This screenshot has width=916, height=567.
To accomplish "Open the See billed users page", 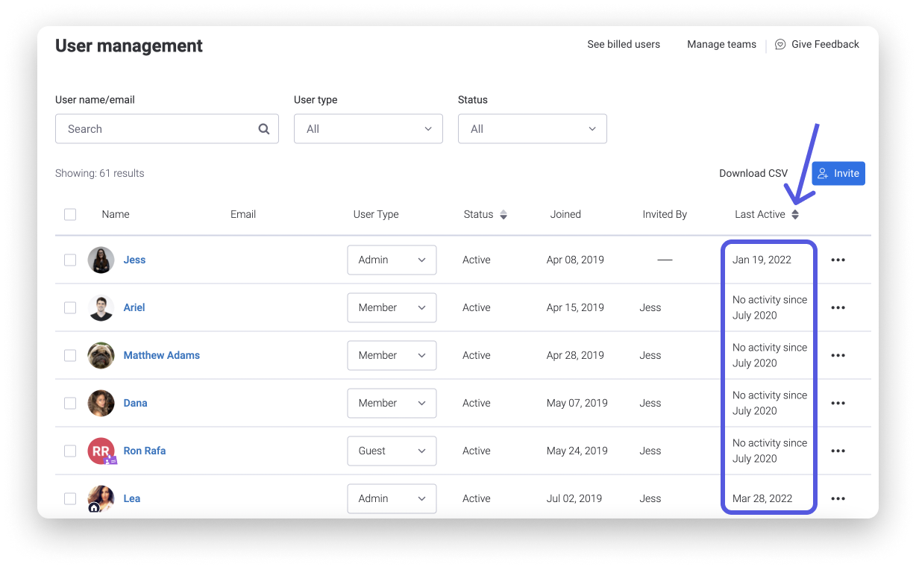I will pos(624,44).
